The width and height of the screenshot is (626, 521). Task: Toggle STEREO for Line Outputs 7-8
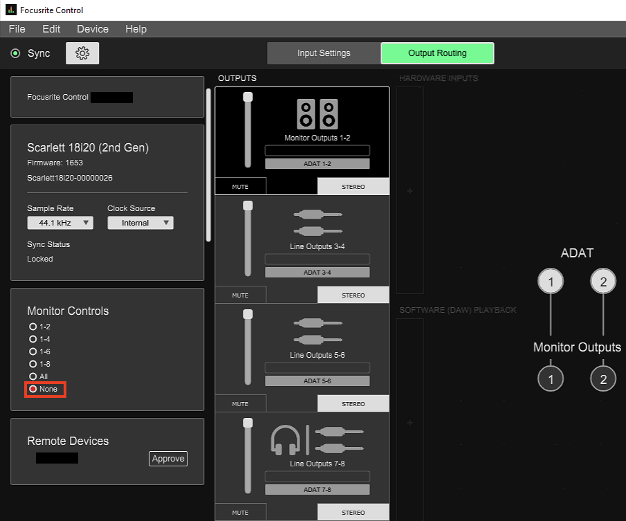[353, 512]
